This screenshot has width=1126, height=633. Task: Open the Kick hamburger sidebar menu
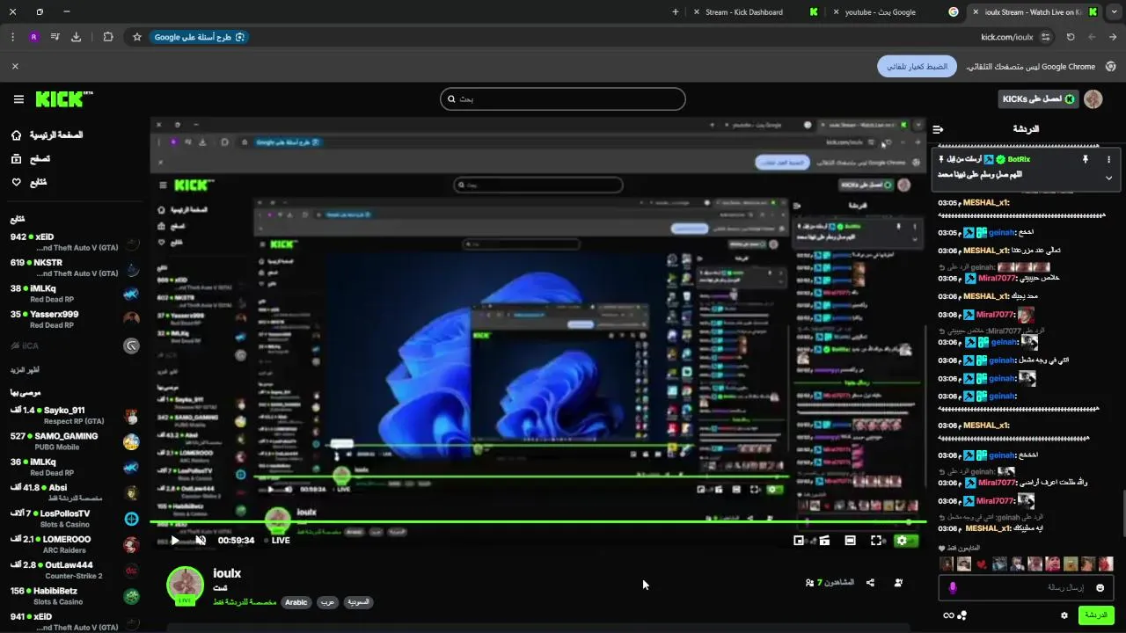[18, 99]
